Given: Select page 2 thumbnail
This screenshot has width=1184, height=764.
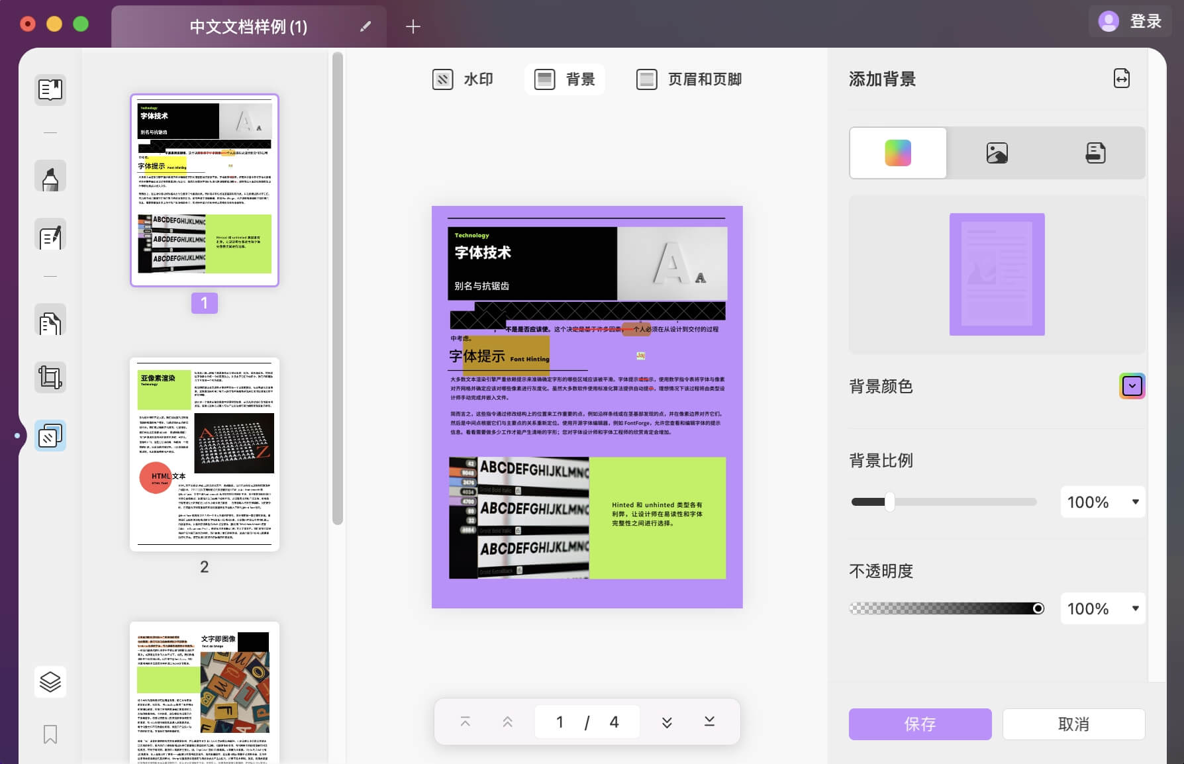Looking at the screenshot, I should click(205, 454).
